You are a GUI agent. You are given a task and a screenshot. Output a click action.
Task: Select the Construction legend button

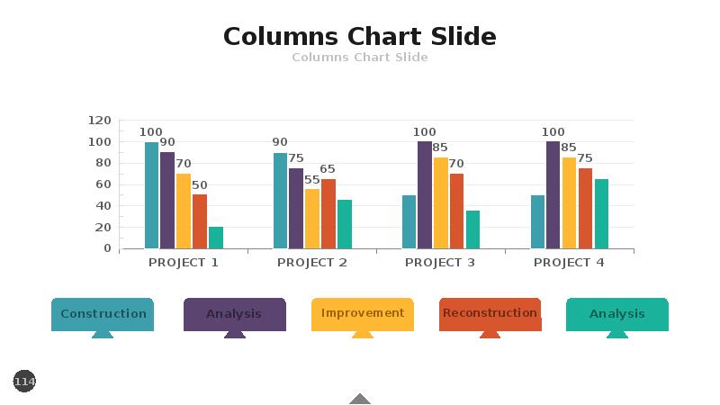click(103, 313)
